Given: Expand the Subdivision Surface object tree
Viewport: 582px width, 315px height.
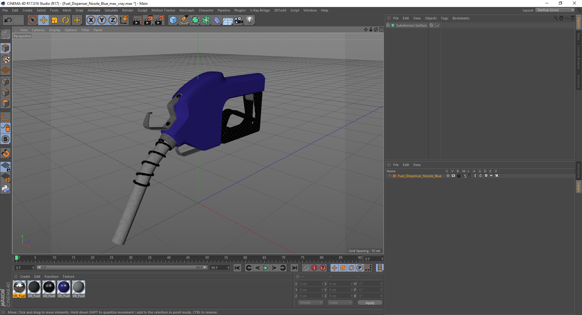Looking at the screenshot, I should (388, 25).
